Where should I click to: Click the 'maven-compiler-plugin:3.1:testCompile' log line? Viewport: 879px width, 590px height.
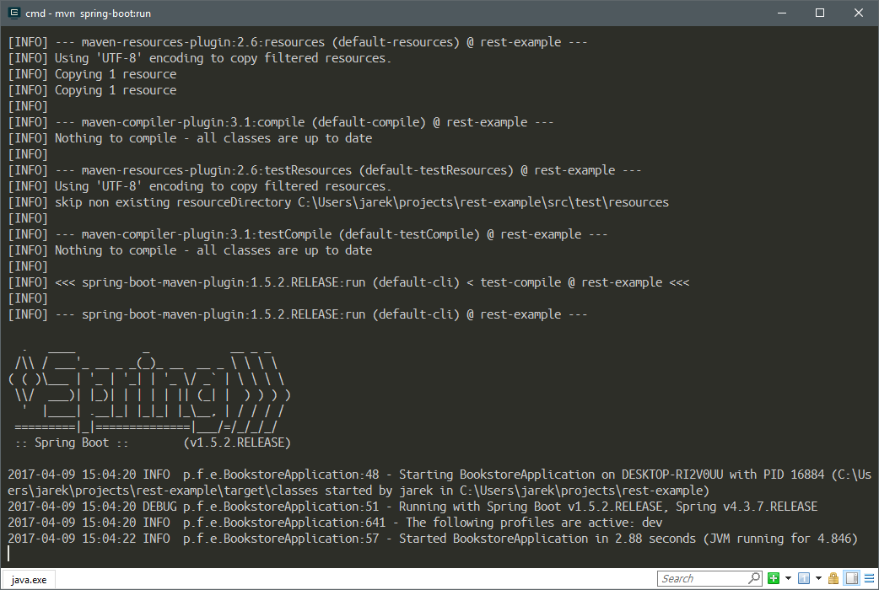(308, 234)
